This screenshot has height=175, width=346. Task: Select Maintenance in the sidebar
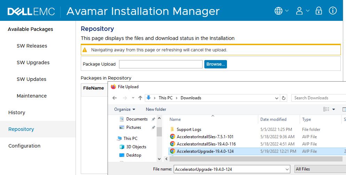[x=32, y=96]
